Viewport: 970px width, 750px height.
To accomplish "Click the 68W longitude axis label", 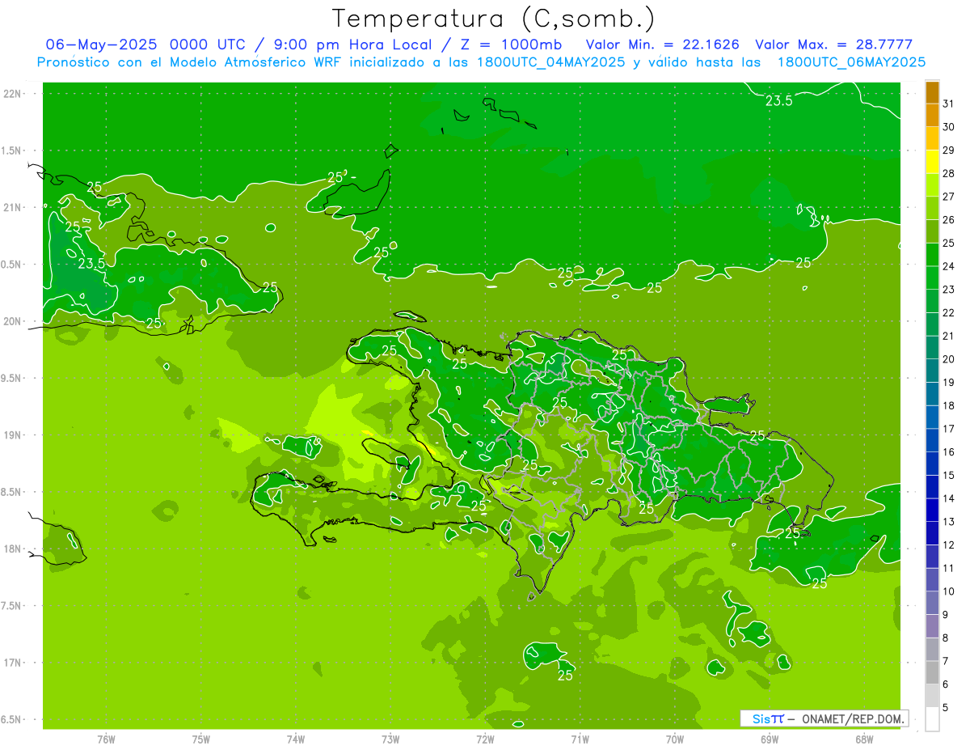I will 864,739.
